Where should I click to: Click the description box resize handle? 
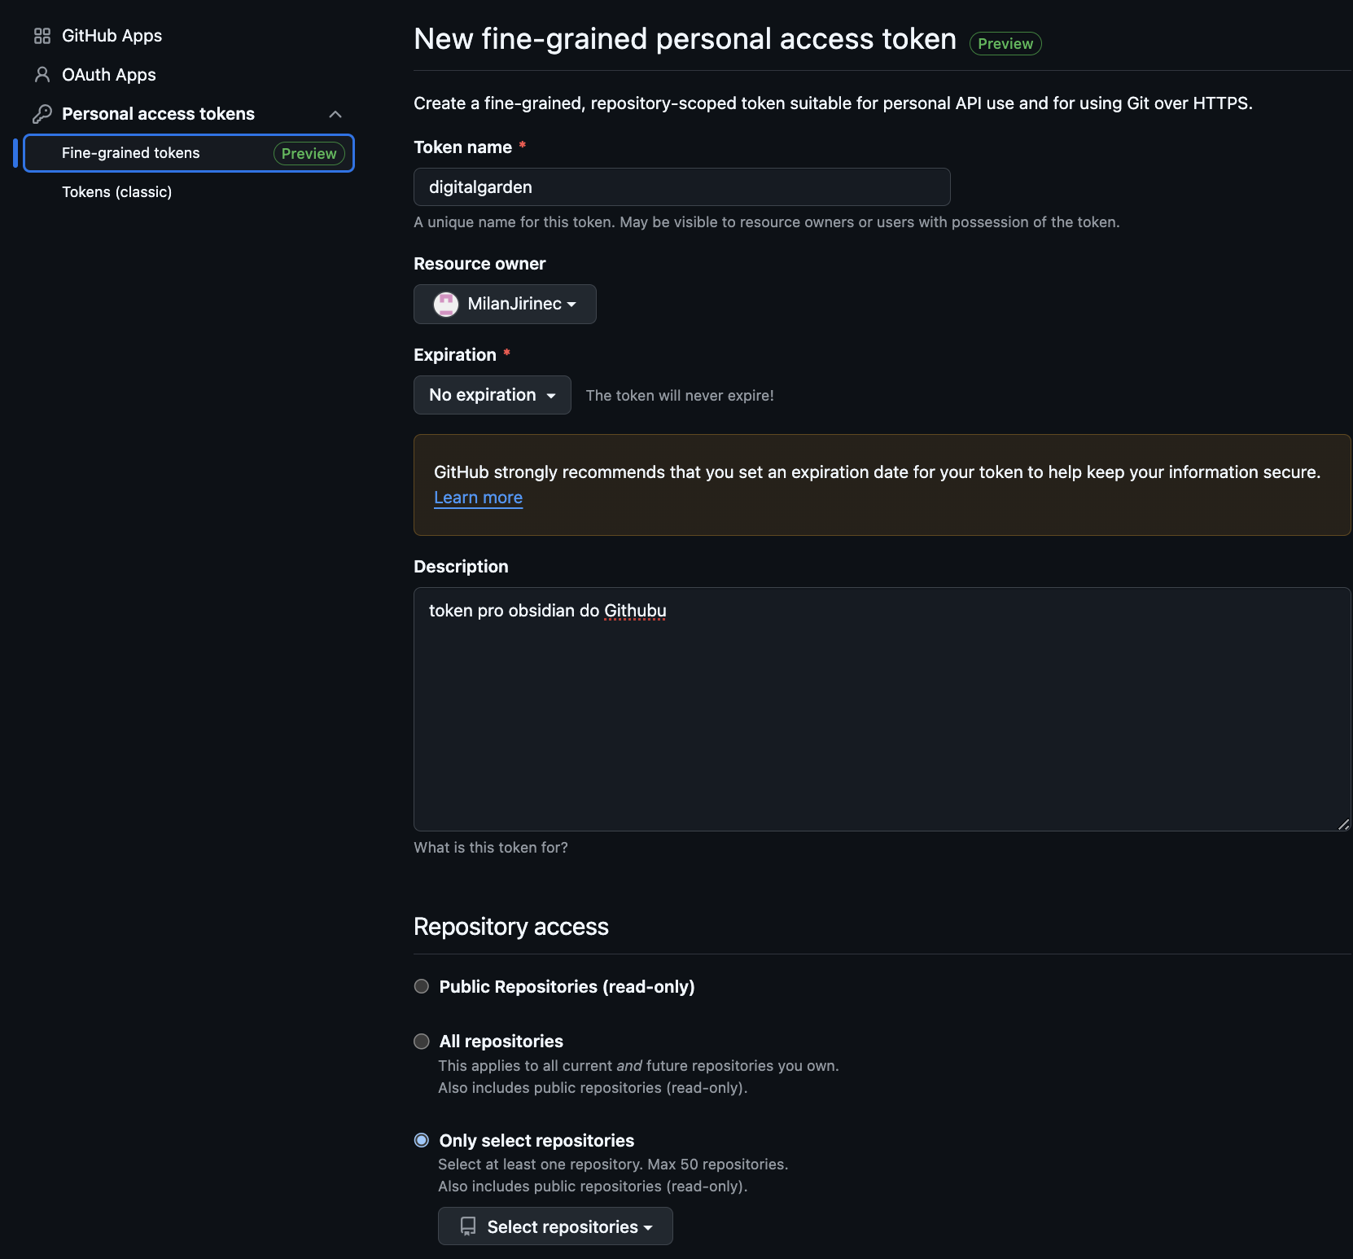click(x=1343, y=824)
